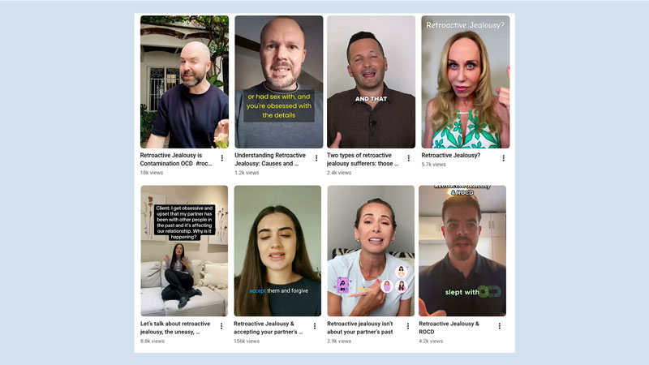The image size is (649, 365).
Task: Open options for isn't about your partner's past
Action: tap(408, 326)
